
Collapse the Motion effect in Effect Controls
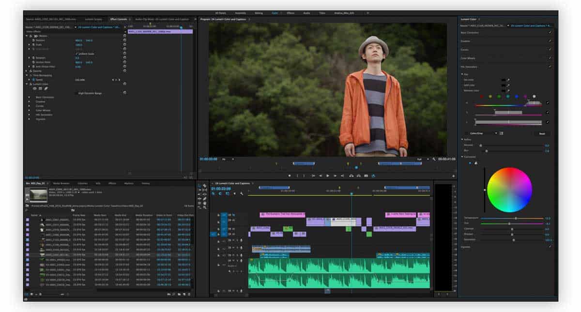click(27, 36)
